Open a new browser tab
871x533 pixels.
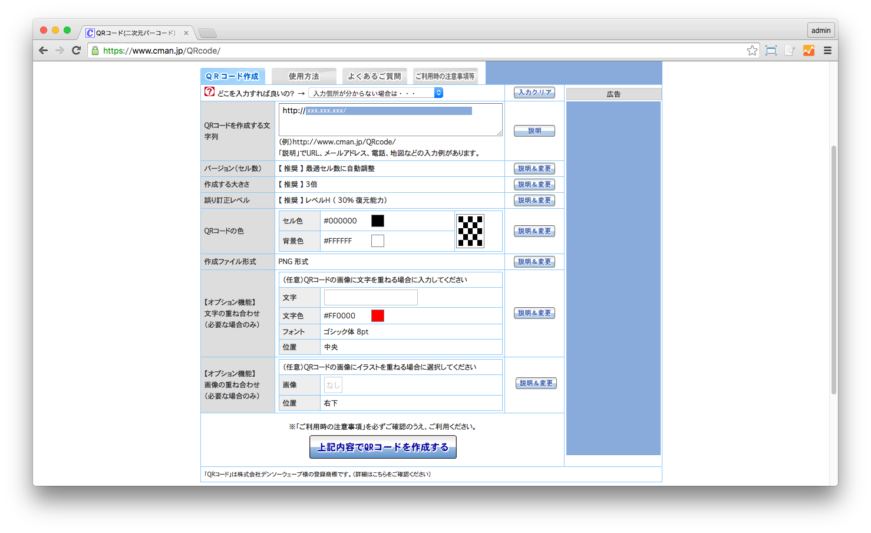[x=207, y=33]
